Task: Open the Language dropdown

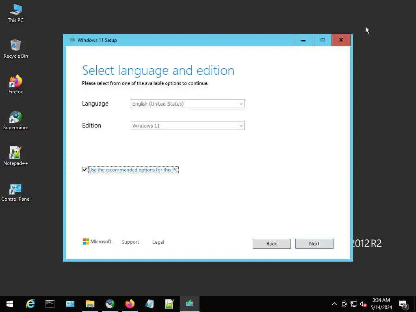Action: click(x=187, y=104)
